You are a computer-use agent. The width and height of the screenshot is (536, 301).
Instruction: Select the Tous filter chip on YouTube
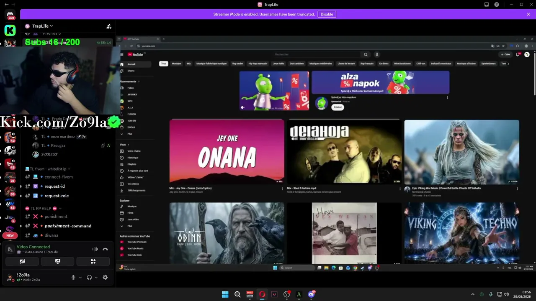[163, 64]
